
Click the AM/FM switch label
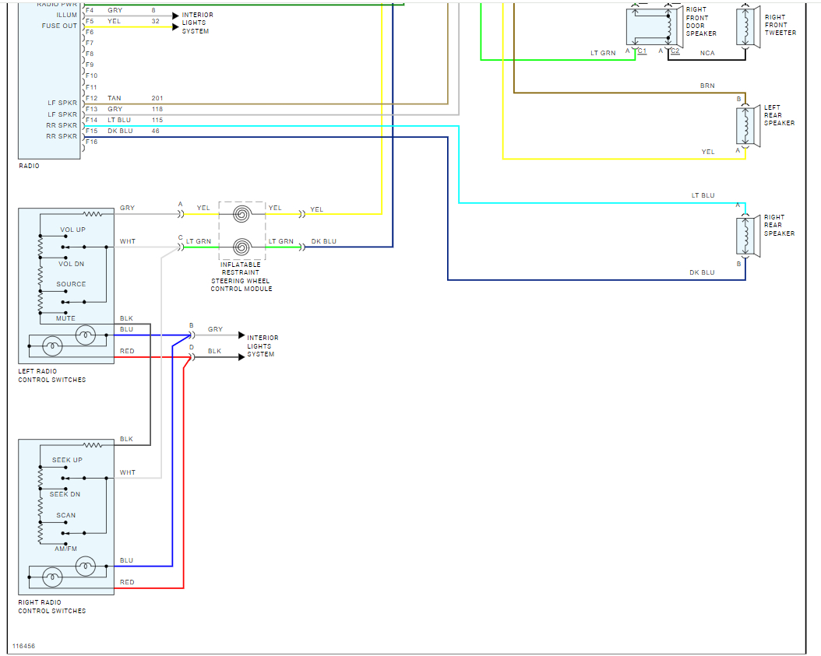(65, 549)
